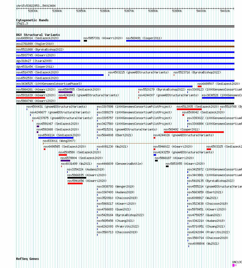Select black bar under nsv5866187

[x=156, y=160]
